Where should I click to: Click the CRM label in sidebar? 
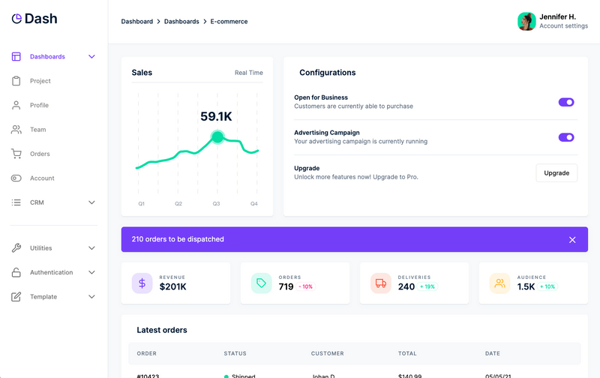[37, 202]
